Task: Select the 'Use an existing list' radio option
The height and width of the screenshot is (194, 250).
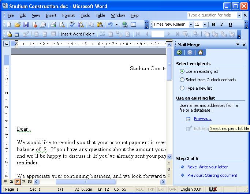Action: 182,71
